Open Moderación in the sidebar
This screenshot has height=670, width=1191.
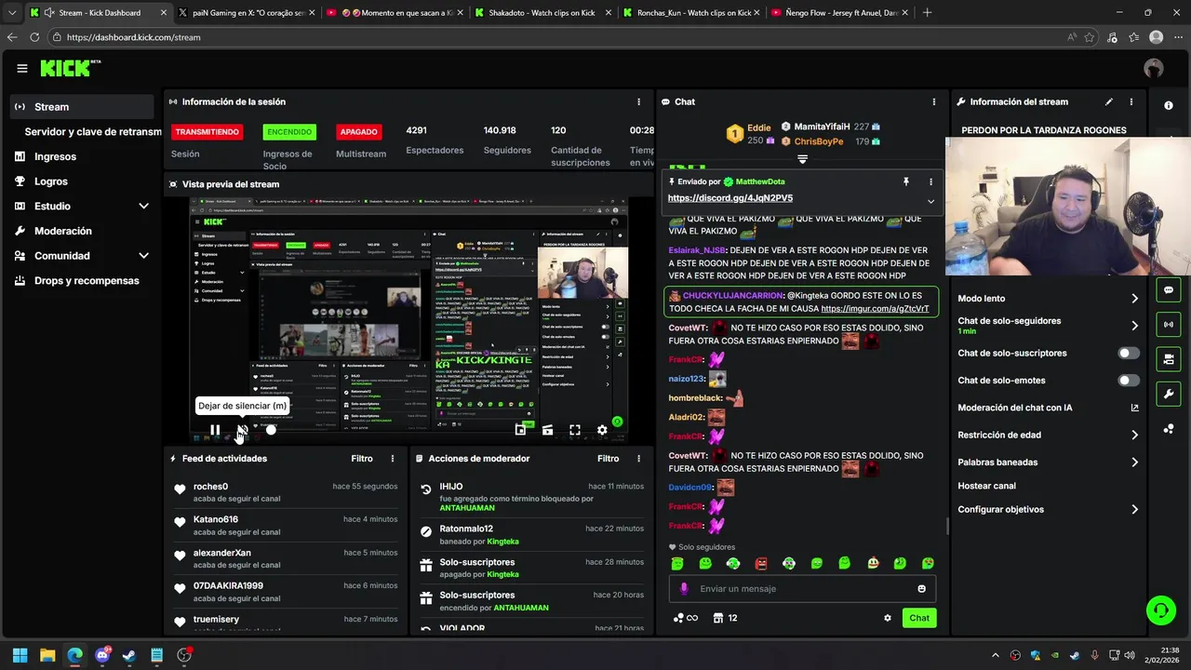[82, 231]
